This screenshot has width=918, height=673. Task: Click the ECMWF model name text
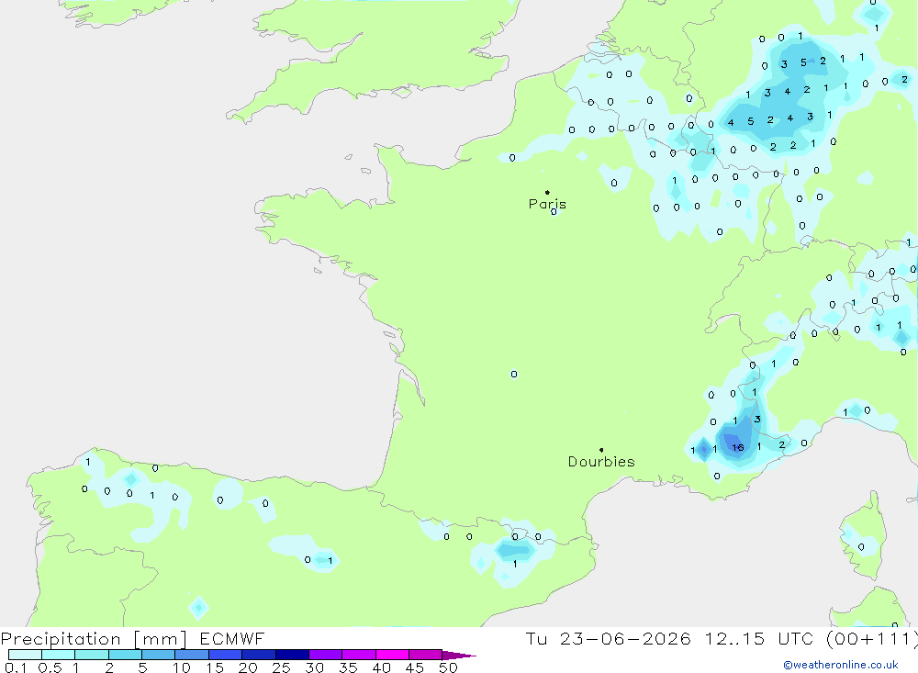click(x=232, y=638)
